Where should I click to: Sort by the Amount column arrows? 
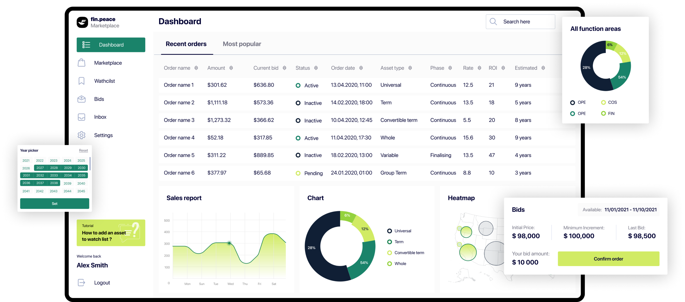(x=231, y=68)
